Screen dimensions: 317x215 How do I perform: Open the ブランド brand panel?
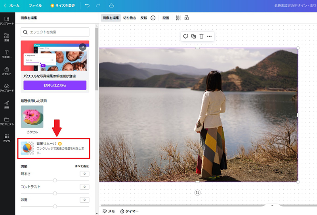point(7,71)
